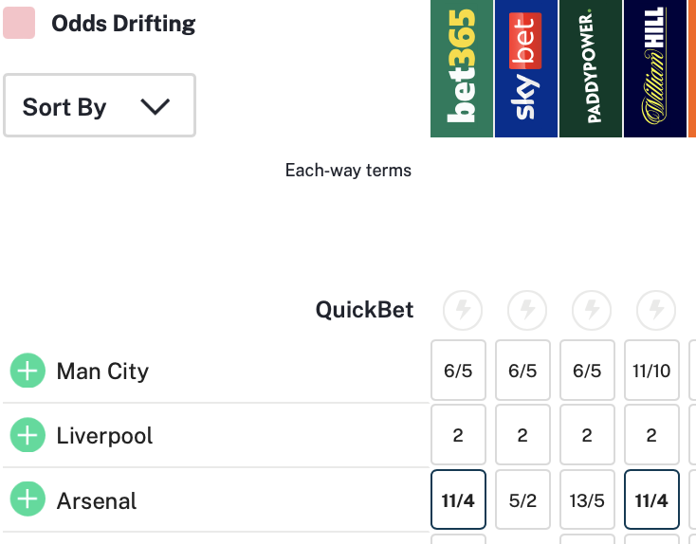Click the bet365 bookmaker logo

(462, 68)
